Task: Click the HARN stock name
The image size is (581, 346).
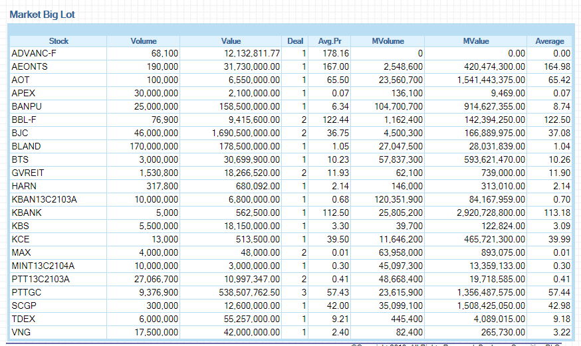Action: click(x=24, y=186)
